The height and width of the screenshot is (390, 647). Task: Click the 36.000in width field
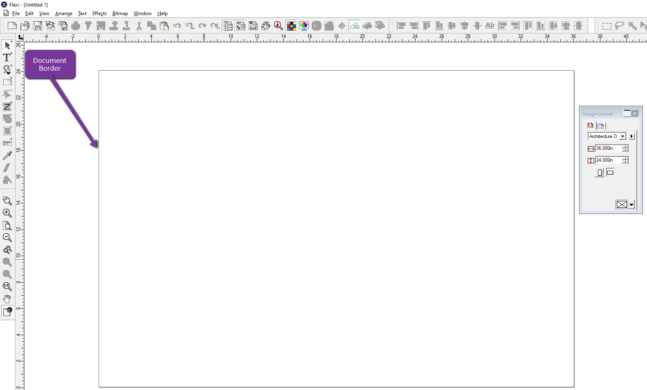tap(608, 148)
